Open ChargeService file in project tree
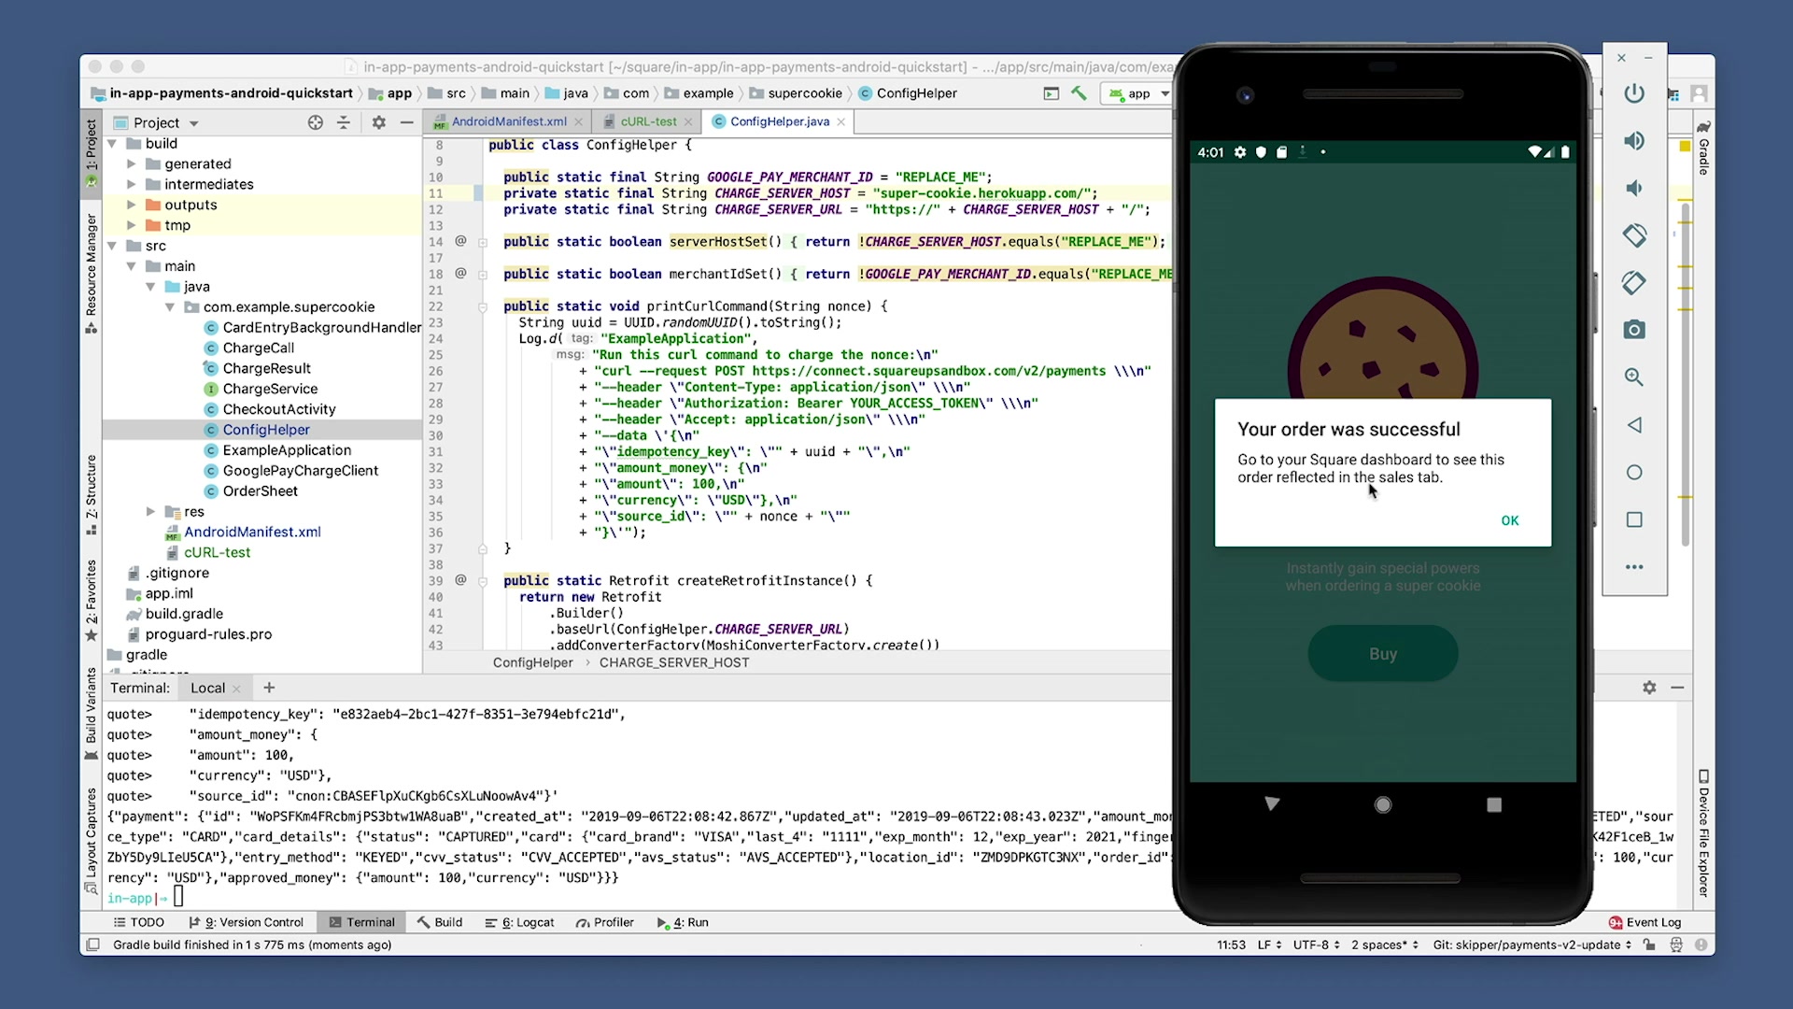 (x=270, y=389)
